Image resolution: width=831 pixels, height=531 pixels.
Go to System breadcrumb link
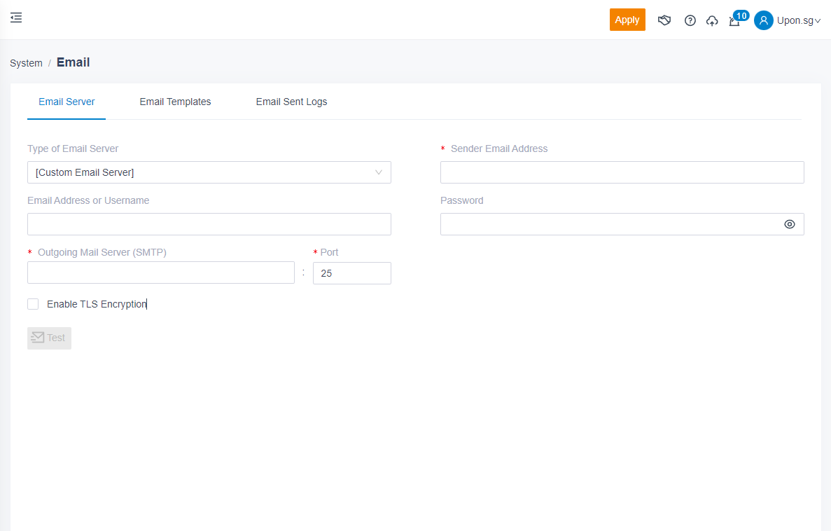click(26, 63)
